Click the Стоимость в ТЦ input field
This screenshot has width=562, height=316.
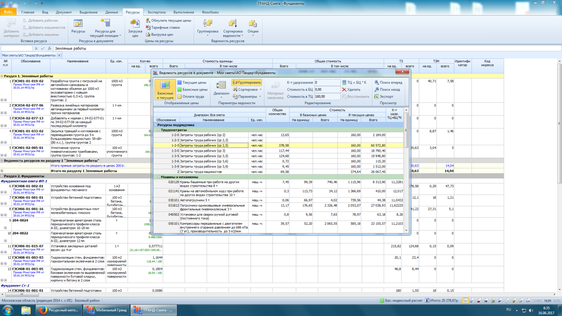click(327, 97)
